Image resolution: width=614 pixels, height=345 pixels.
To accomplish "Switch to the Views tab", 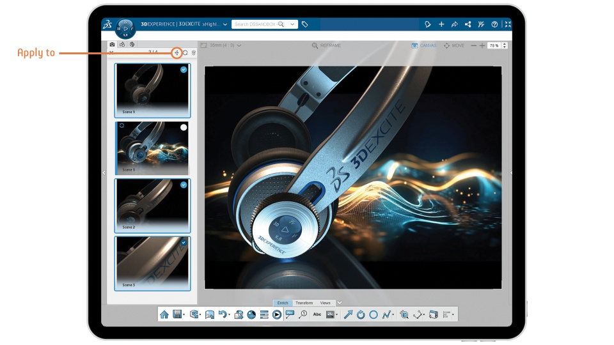I will (x=326, y=303).
